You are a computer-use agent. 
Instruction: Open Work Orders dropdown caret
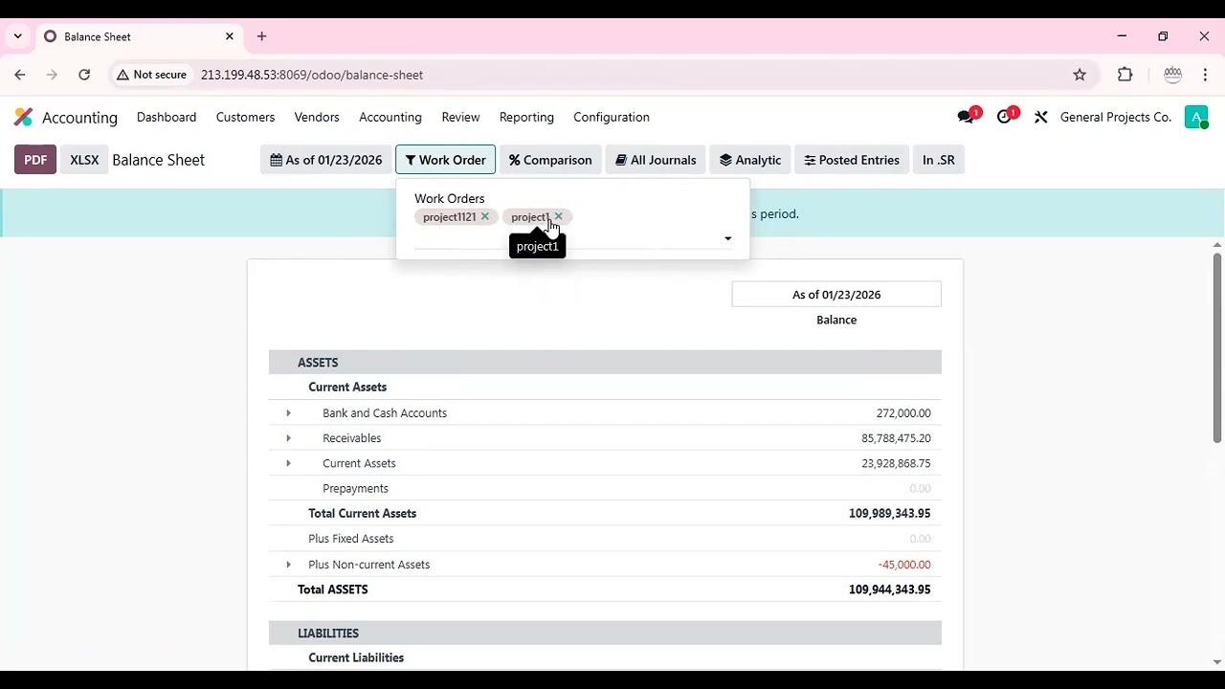(728, 238)
